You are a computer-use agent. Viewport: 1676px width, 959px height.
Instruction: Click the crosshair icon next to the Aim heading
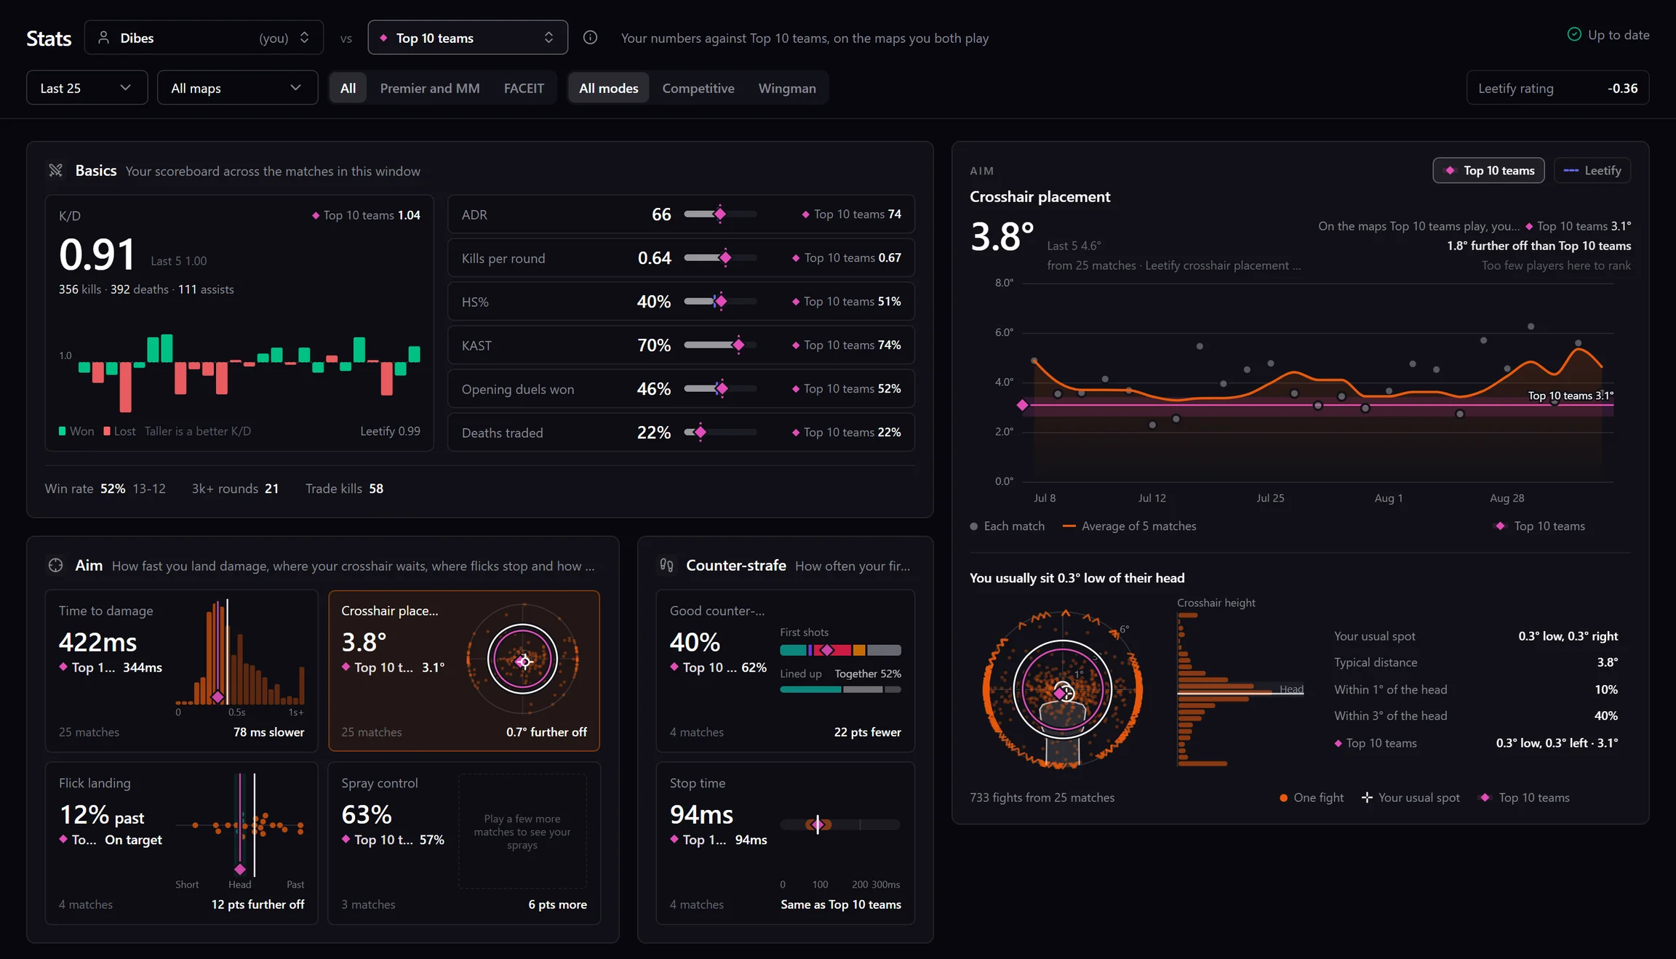tap(56, 565)
